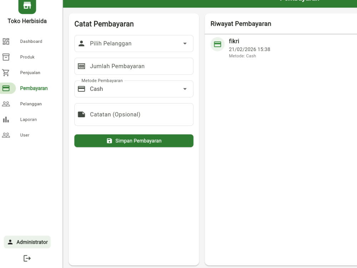Click the logout icon below Administrator

27,258
